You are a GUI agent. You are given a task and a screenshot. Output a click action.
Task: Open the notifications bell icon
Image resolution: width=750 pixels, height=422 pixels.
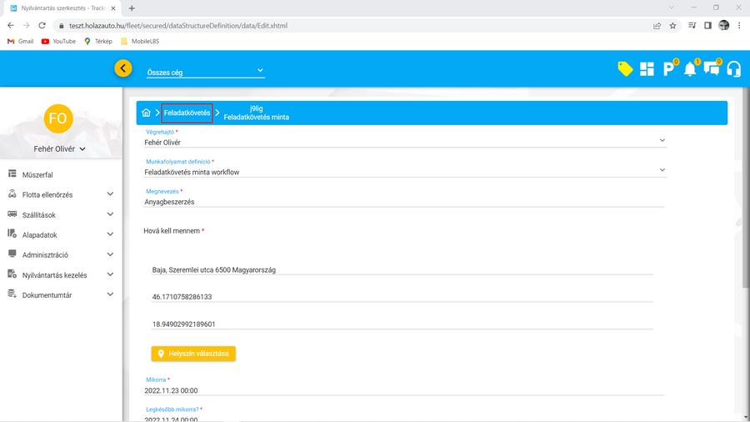[x=690, y=69]
